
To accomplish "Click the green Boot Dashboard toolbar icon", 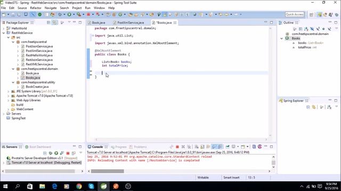I will [x=40, y=14].
